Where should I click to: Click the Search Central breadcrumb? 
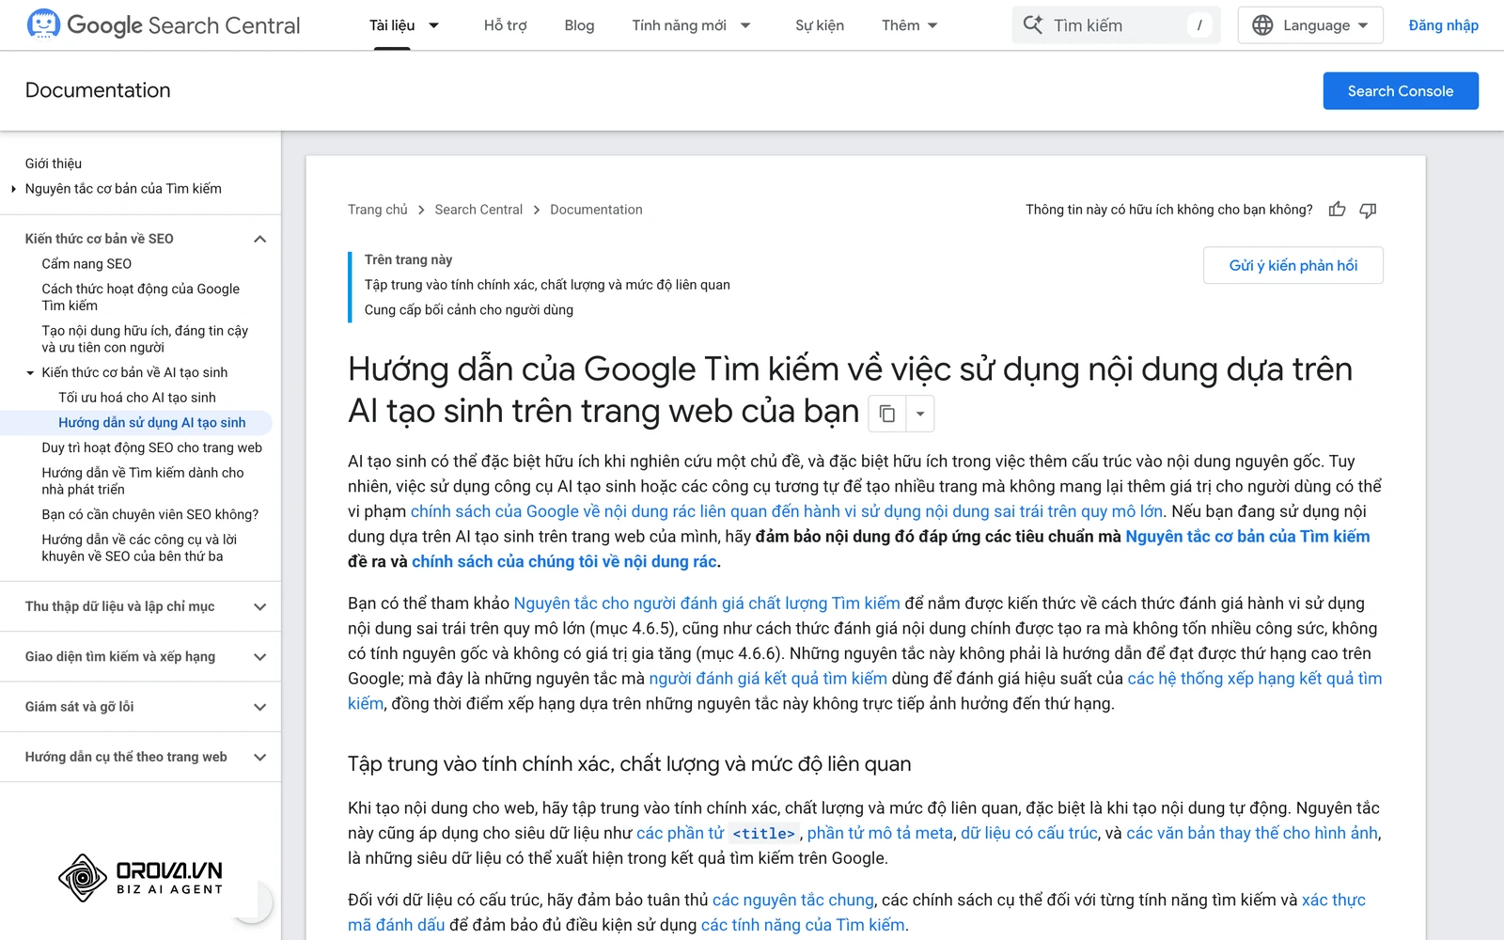pos(478,210)
